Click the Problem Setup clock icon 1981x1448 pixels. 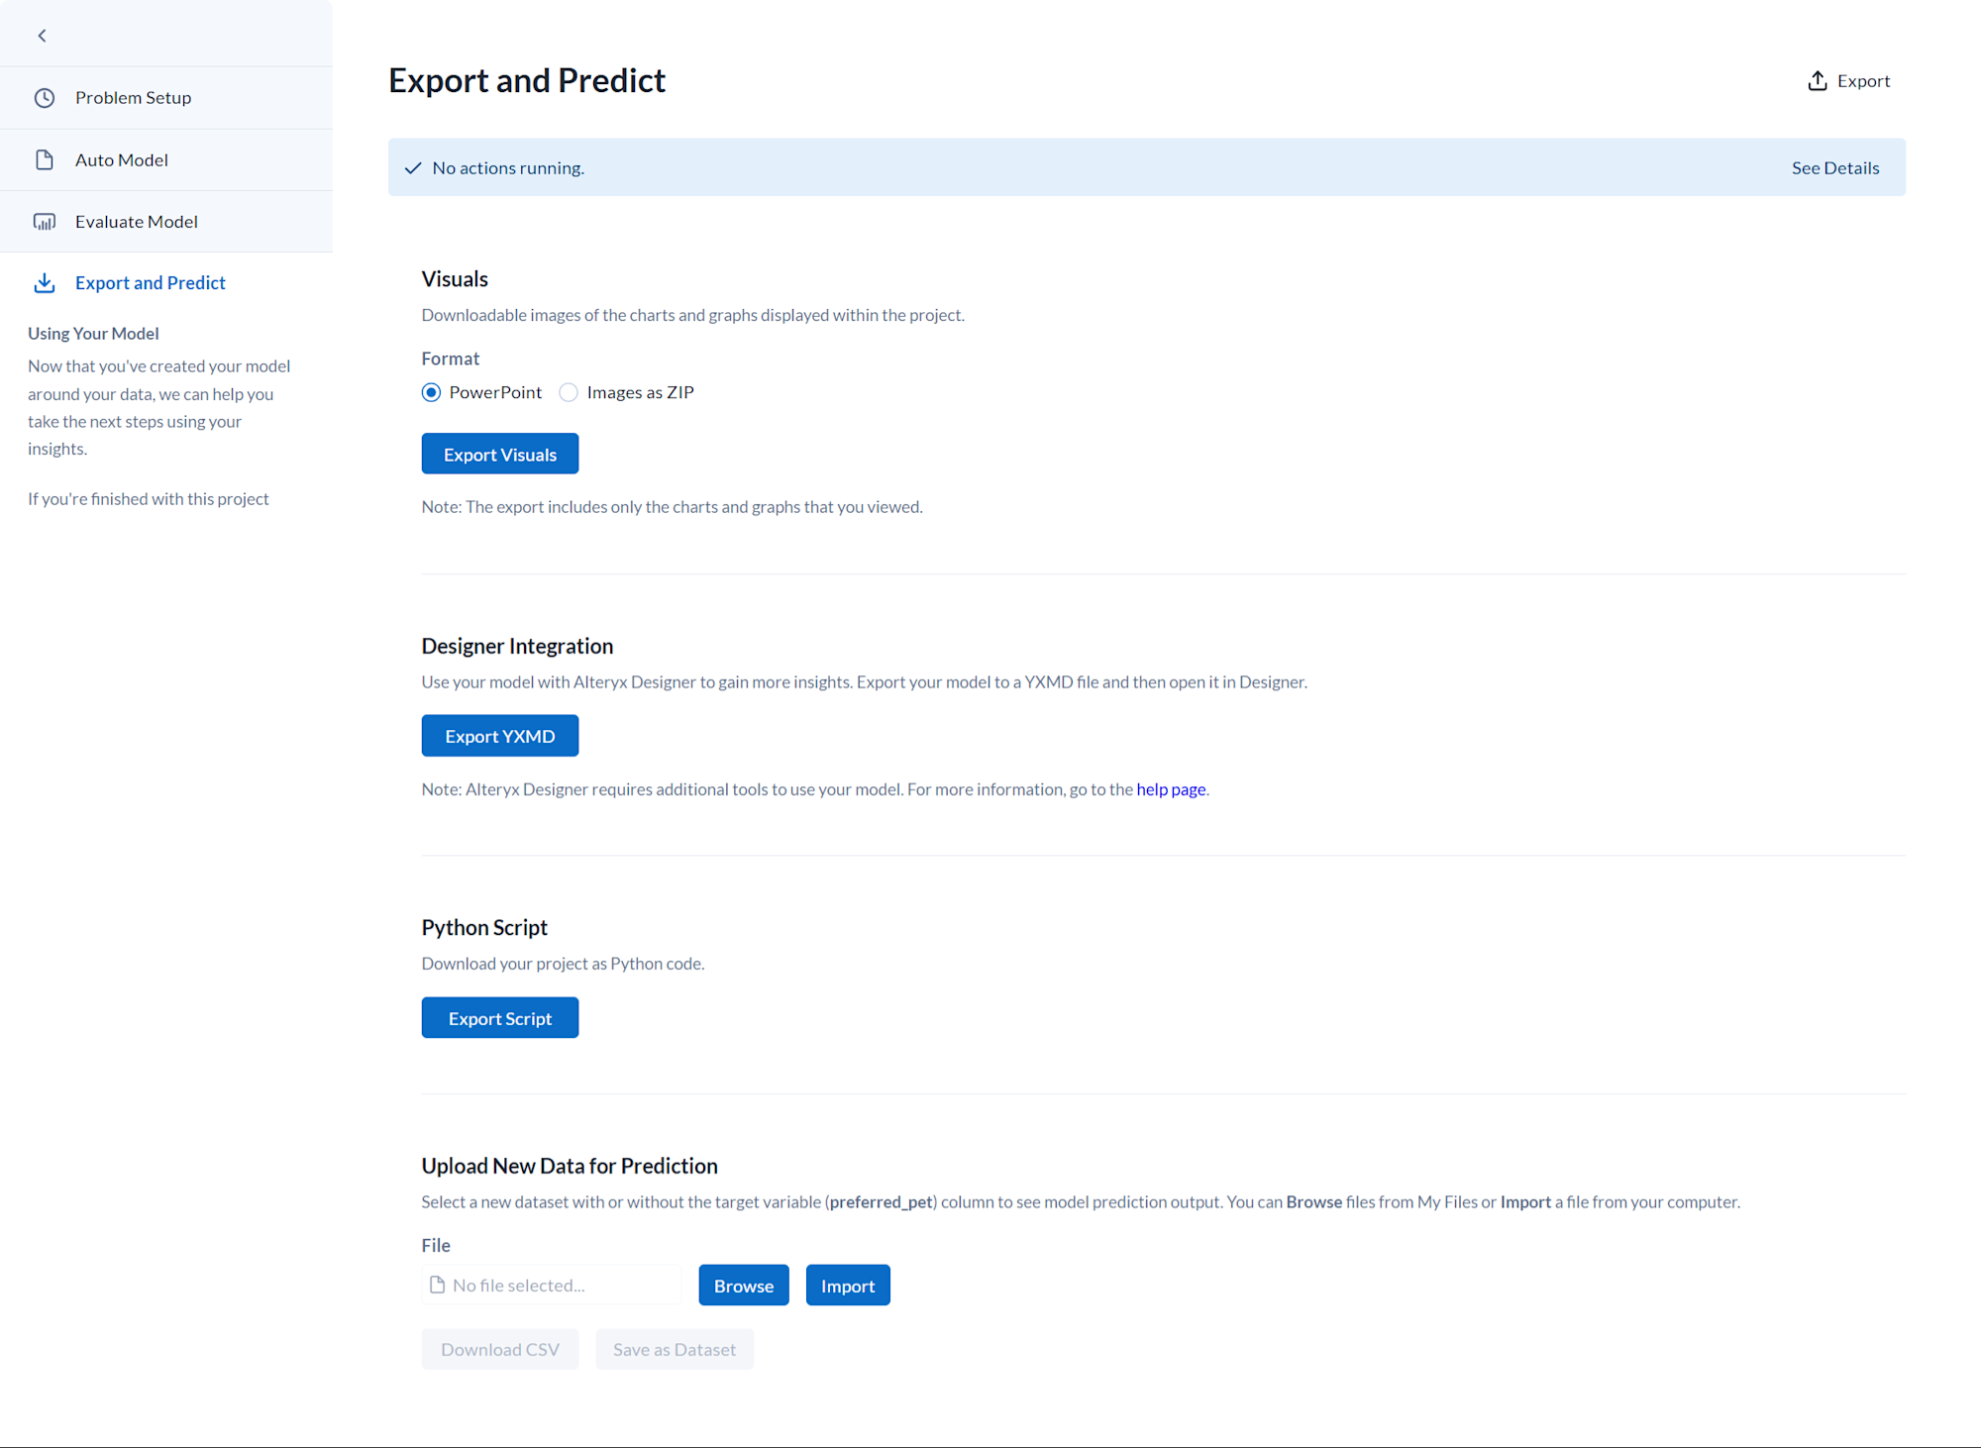pos(45,98)
